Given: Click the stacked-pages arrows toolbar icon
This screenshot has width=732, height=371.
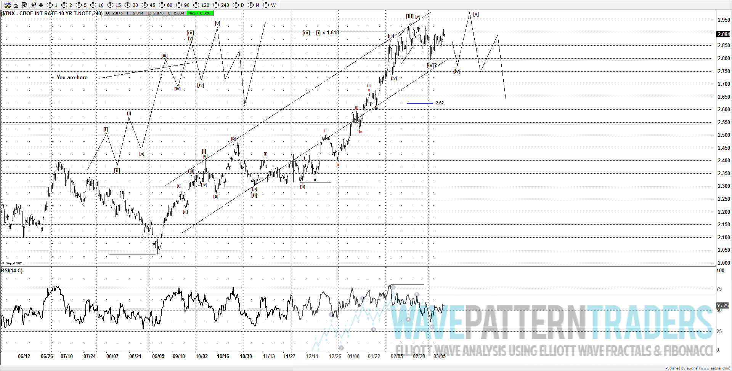Looking at the screenshot, I should click(x=24, y=5).
